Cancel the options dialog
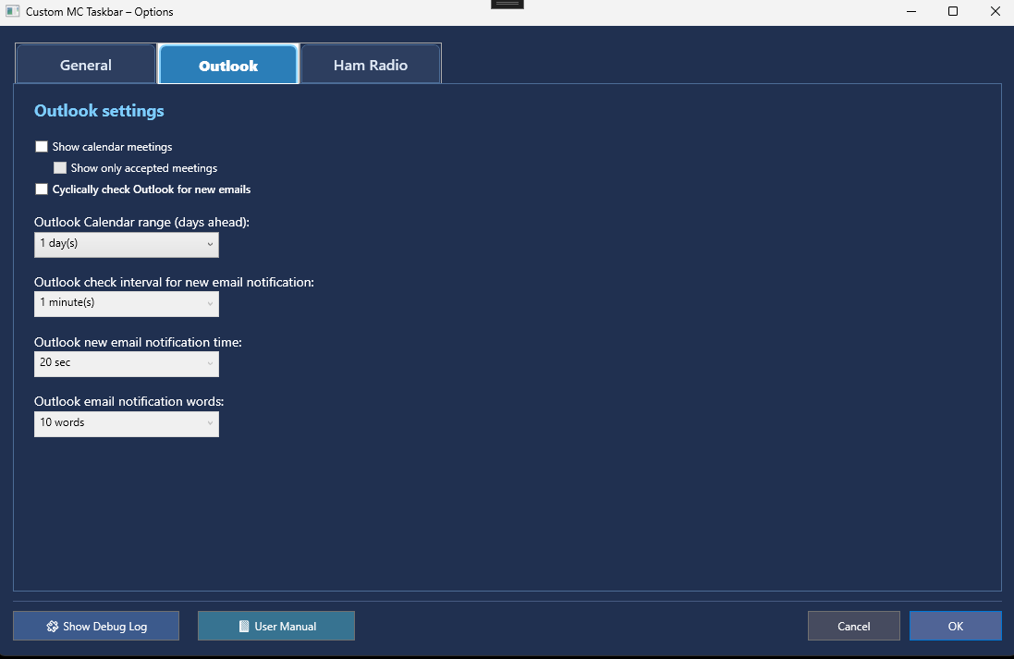1014x659 pixels. point(853,626)
